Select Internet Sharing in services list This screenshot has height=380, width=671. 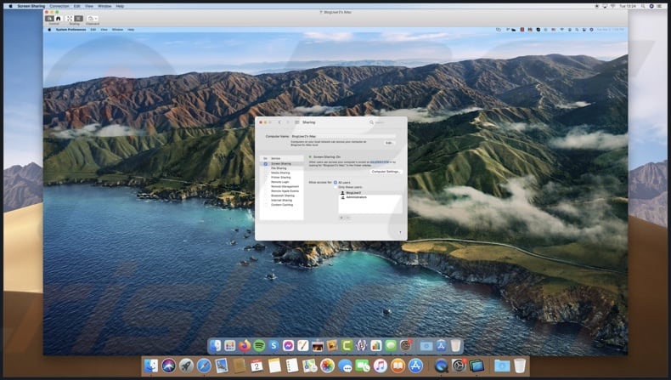(282, 200)
